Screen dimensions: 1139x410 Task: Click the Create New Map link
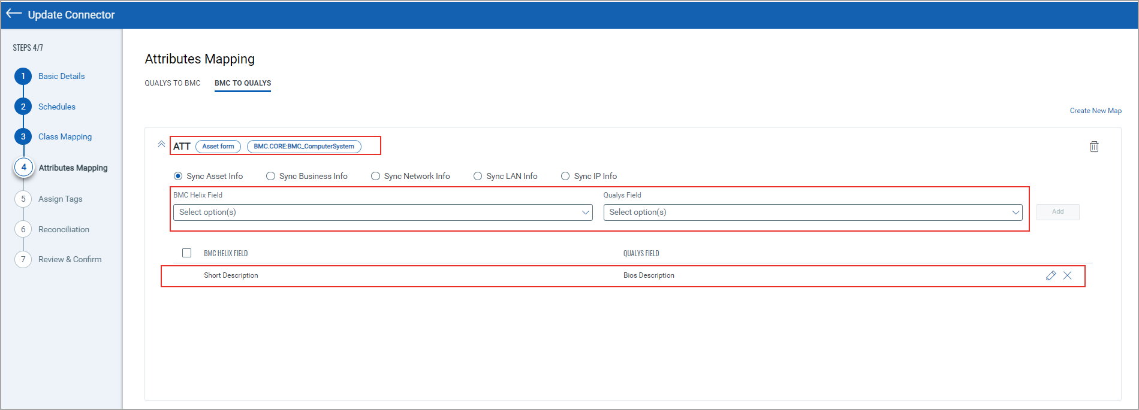pyautogui.click(x=1095, y=111)
